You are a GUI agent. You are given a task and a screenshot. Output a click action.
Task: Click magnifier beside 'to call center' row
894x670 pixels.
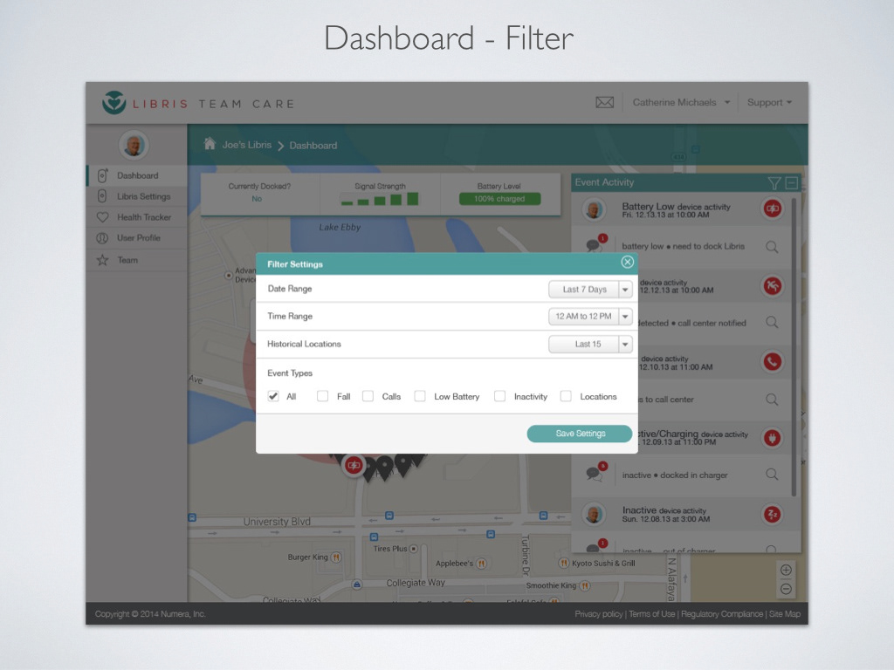coord(772,400)
